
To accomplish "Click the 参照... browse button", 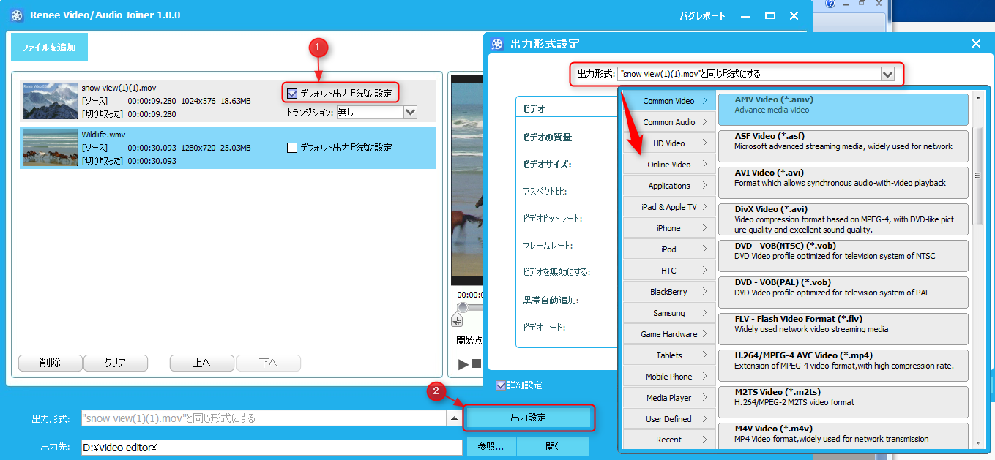I will pos(491,447).
